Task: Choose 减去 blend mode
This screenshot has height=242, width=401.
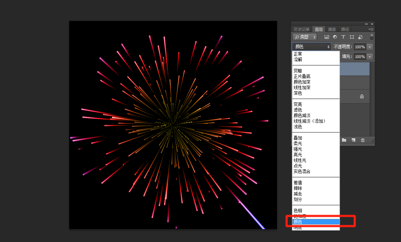Action: coord(316,194)
